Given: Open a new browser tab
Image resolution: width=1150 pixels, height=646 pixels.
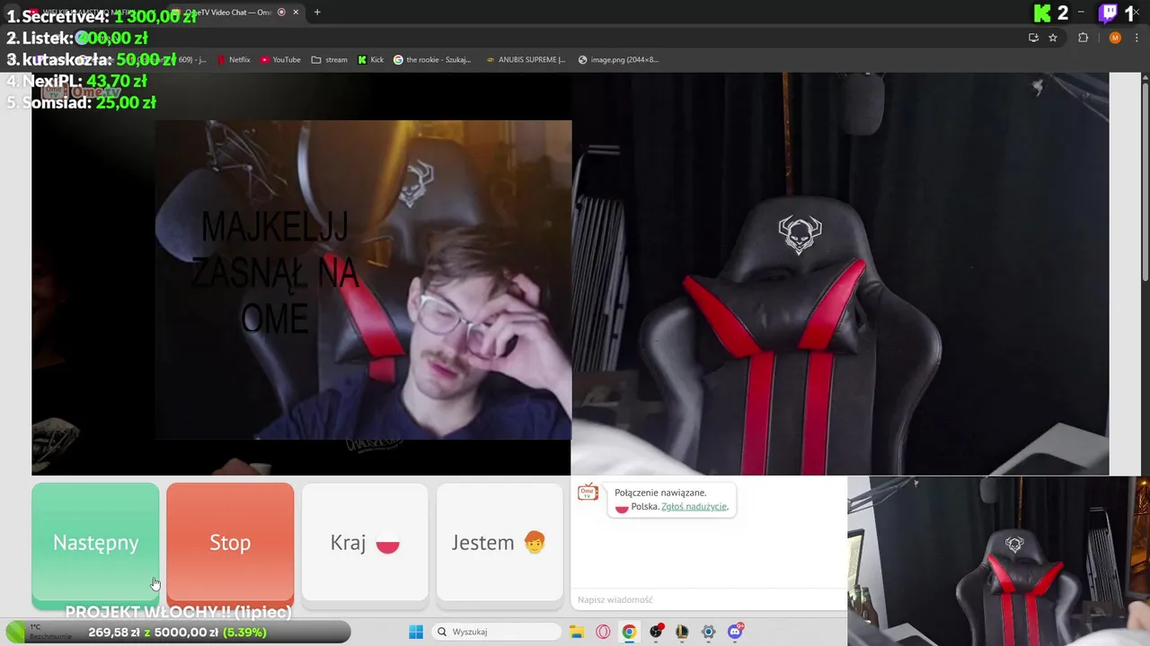Looking at the screenshot, I should click(317, 13).
